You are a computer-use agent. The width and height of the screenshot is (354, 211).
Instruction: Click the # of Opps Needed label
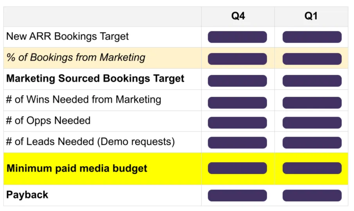48,121
